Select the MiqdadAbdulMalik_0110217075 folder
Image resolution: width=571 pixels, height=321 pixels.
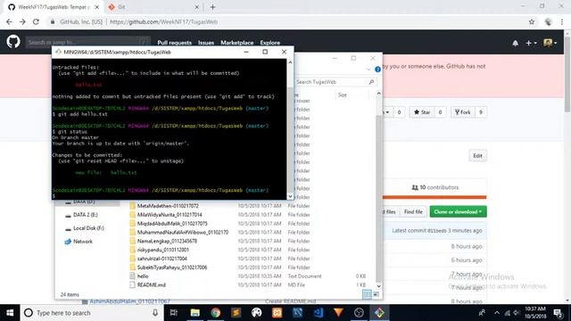pyautogui.click(x=172, y=224)
